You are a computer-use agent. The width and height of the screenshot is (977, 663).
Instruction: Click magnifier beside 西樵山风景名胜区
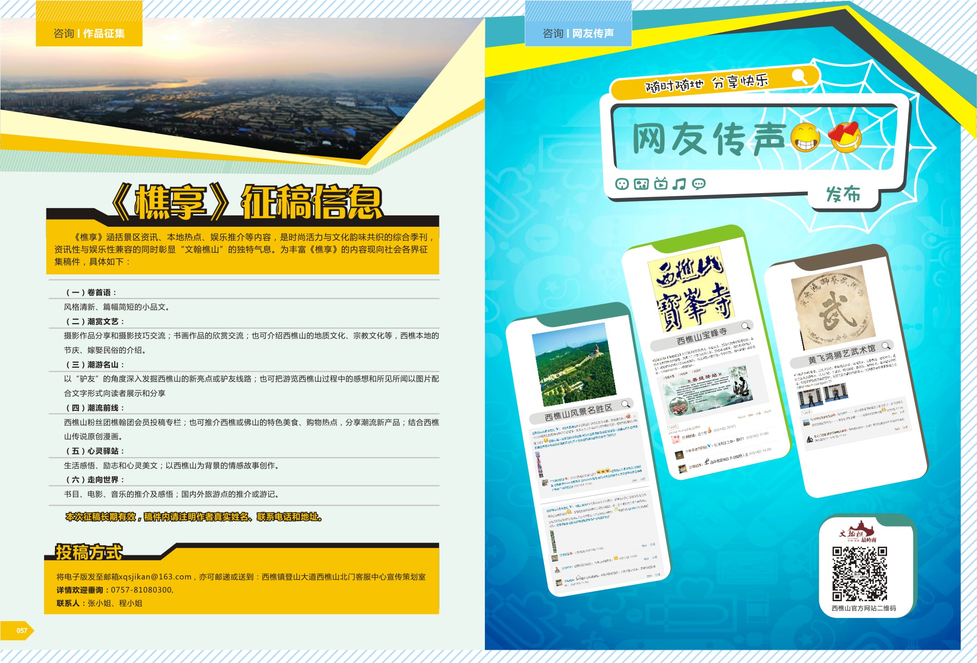point(626,404)
